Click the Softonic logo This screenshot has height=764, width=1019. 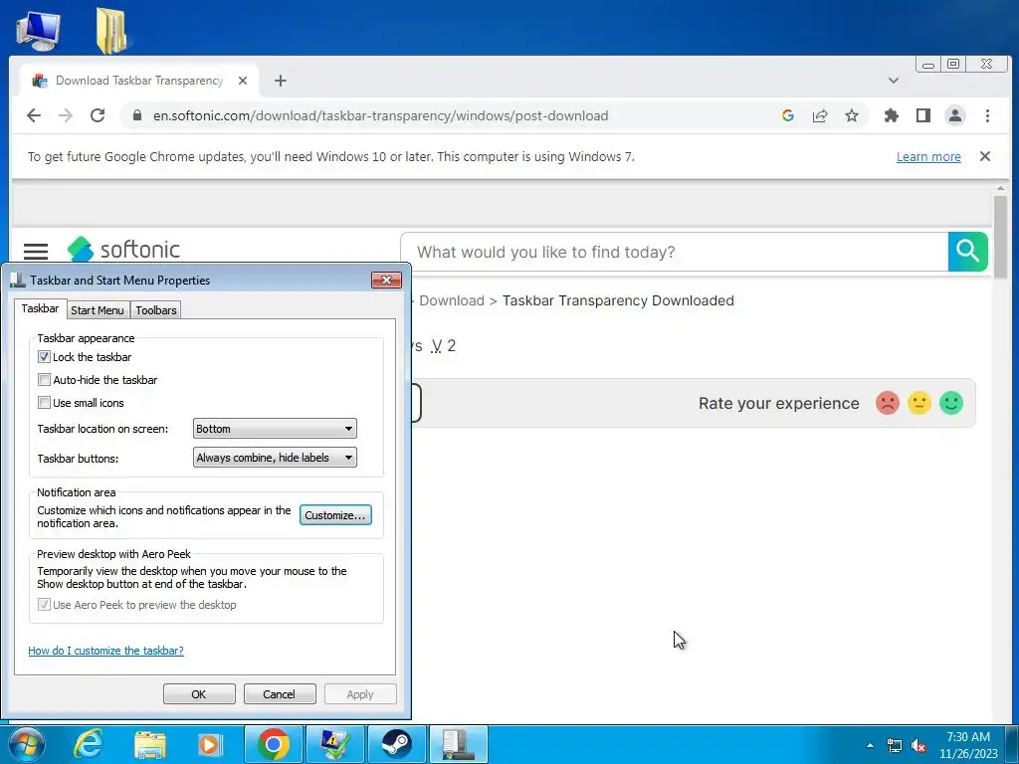123,250
